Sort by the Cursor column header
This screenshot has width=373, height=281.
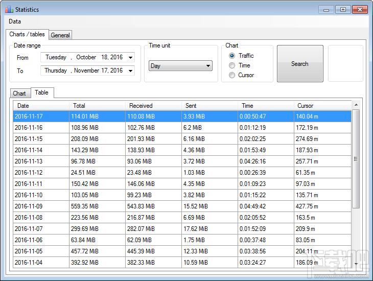click(322, 106)
